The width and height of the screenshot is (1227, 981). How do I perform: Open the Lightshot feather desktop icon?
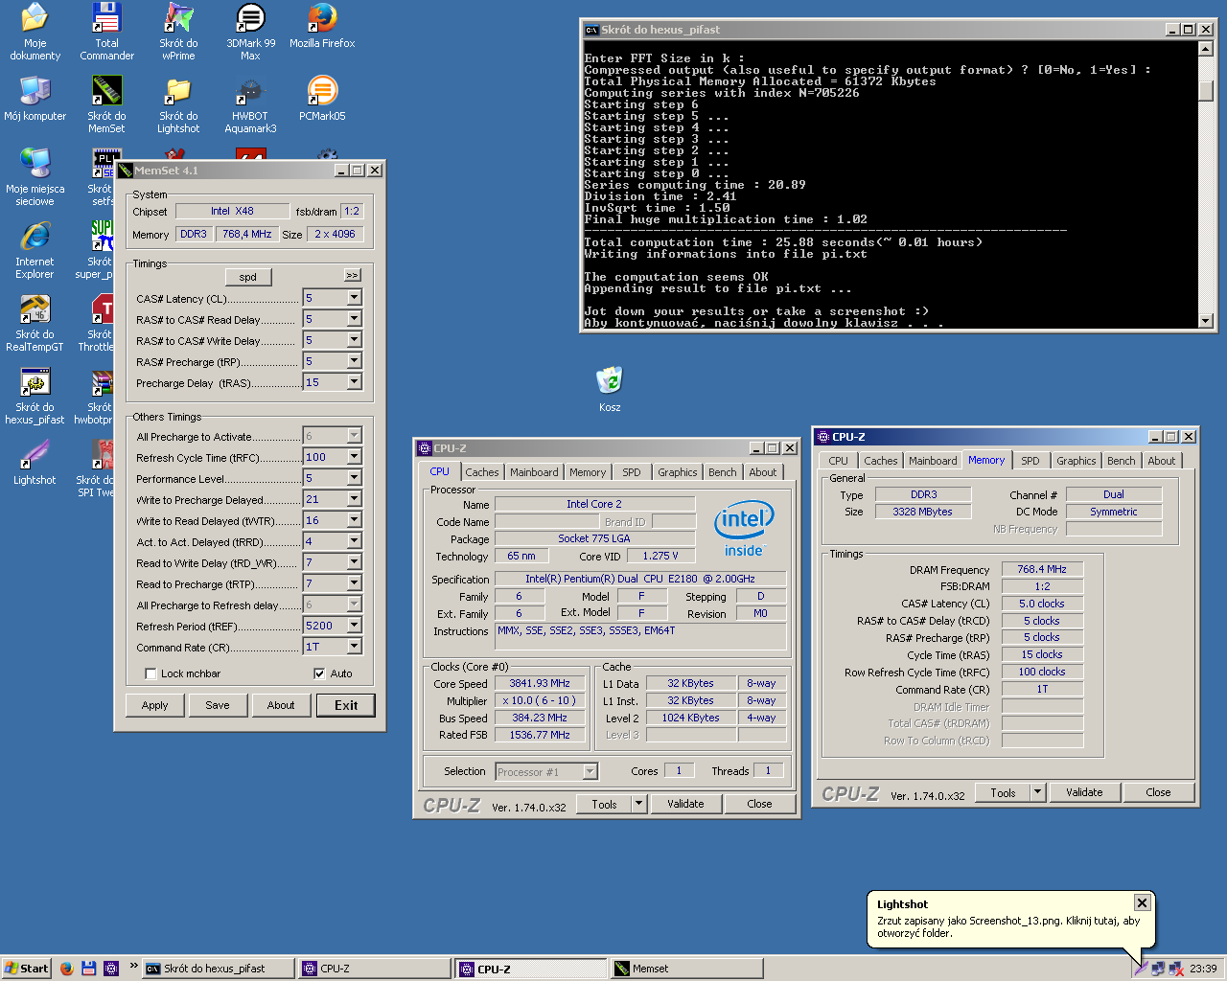click(35, 463)
